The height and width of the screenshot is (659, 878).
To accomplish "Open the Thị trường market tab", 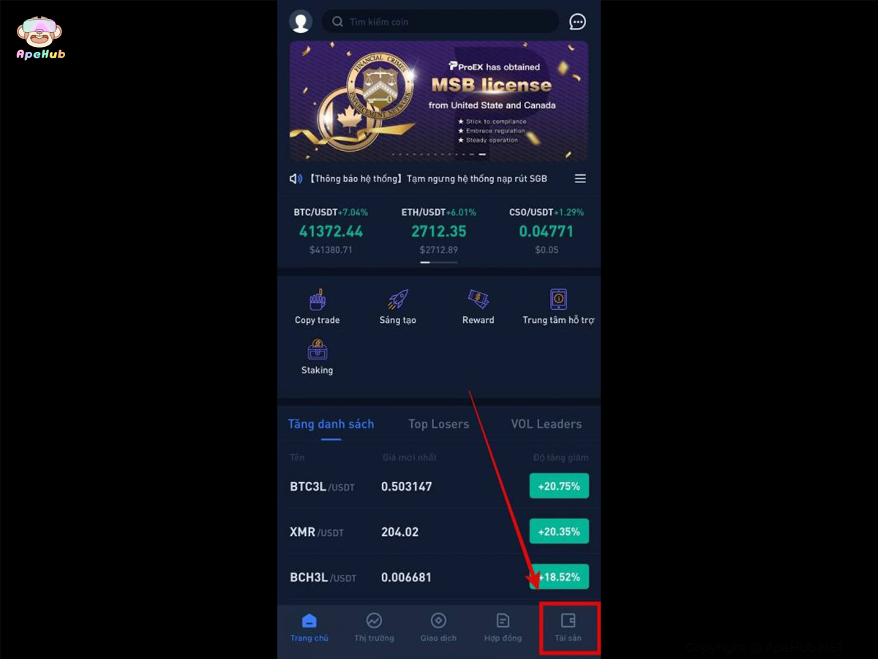I will pyautogui.click(x=374, y=628).
